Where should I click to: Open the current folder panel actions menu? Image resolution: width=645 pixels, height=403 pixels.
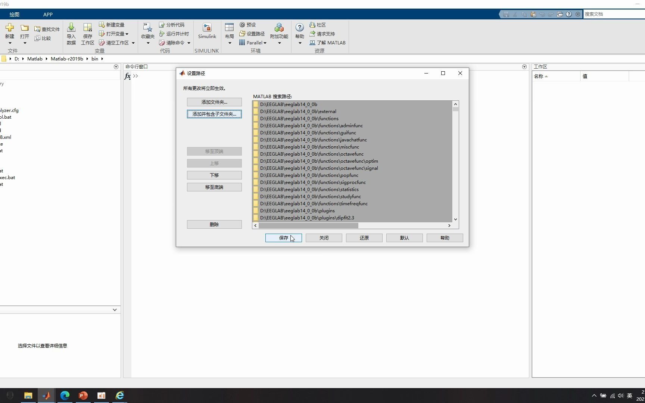click(x=116, y=67)
